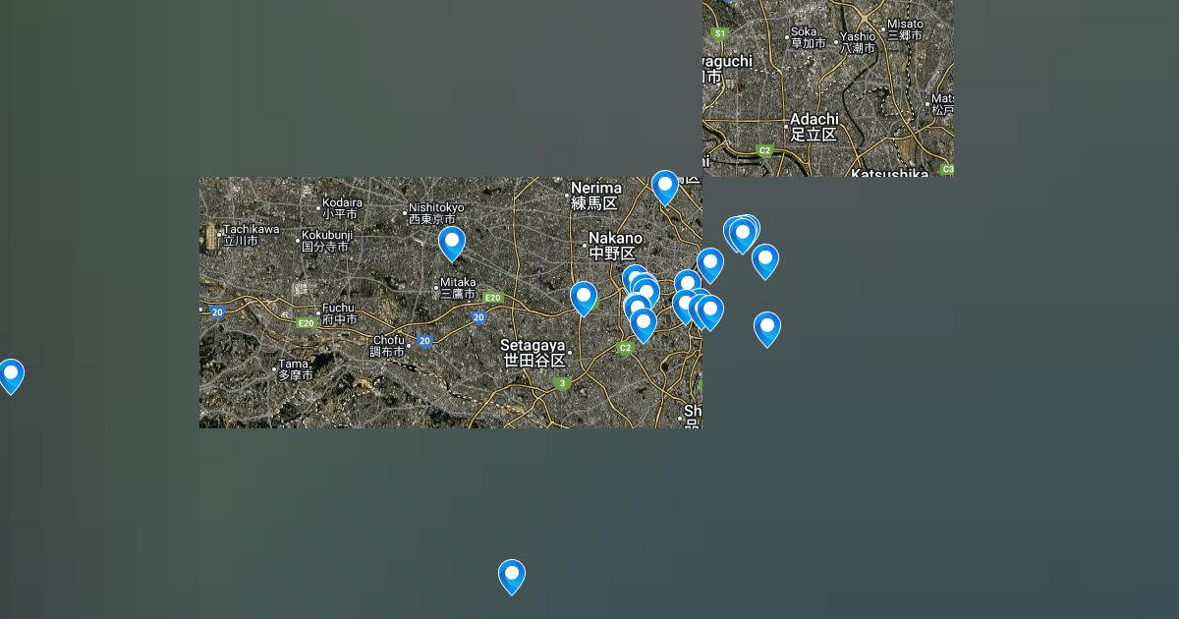
Task: Click the Kodaira city label
Action: pos(342,208)
